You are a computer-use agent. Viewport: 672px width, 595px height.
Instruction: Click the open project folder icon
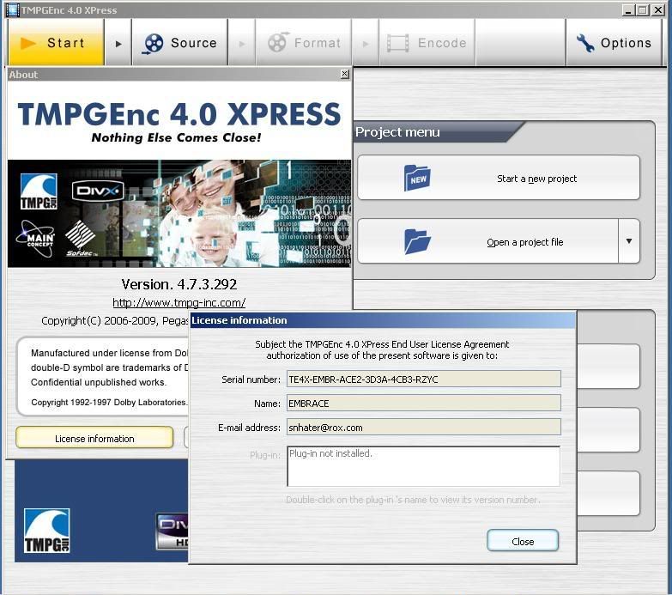(x=417, y=241)
